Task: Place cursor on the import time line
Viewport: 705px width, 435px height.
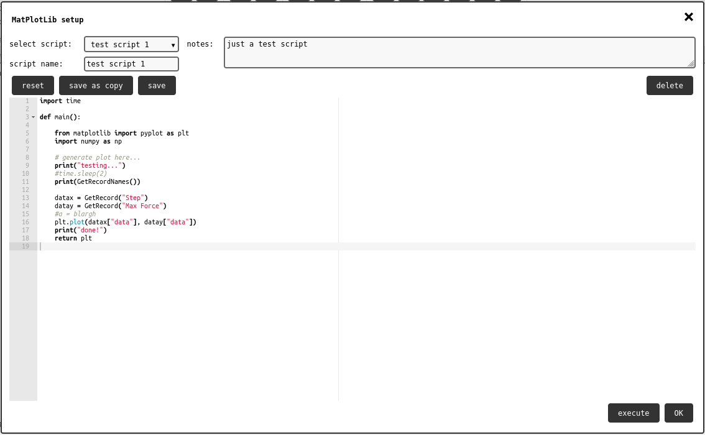Action: coord(60,101)
